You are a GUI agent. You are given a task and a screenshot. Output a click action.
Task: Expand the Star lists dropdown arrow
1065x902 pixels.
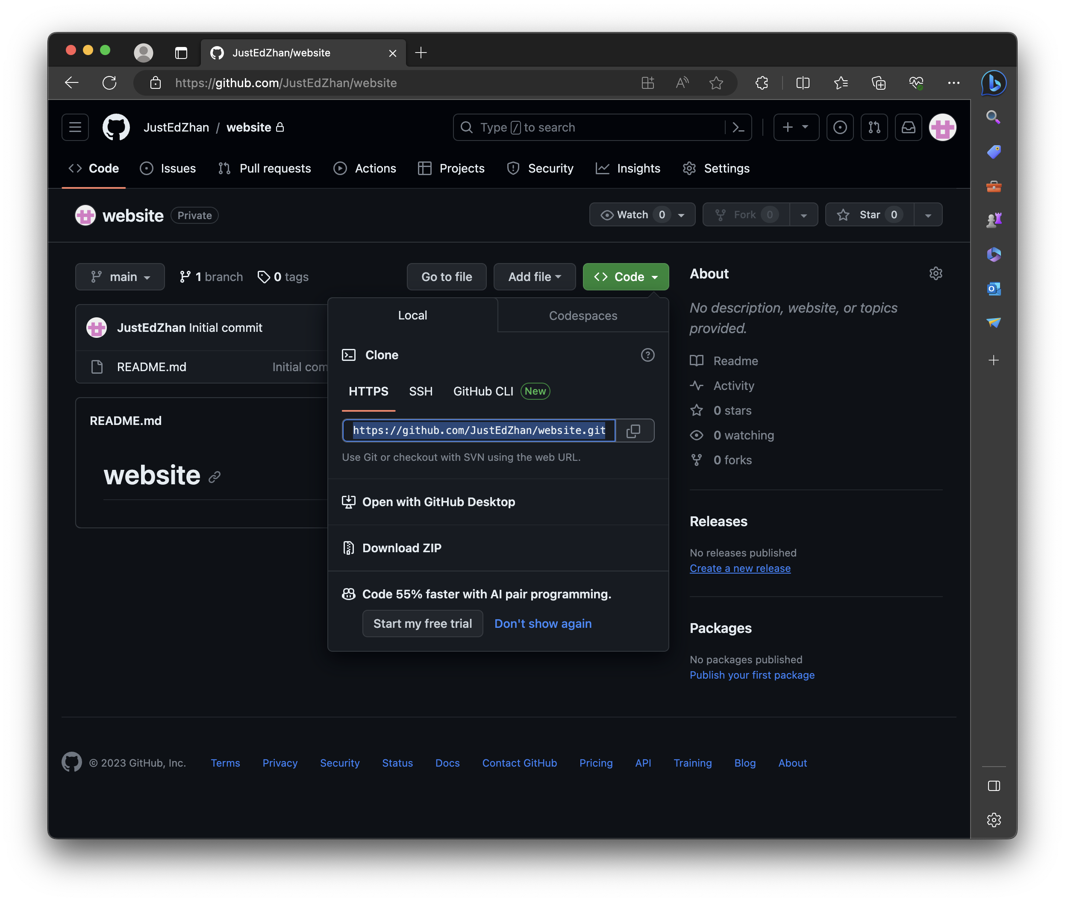click(928, 215)
